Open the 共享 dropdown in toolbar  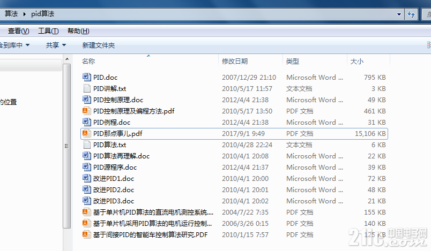56,45
